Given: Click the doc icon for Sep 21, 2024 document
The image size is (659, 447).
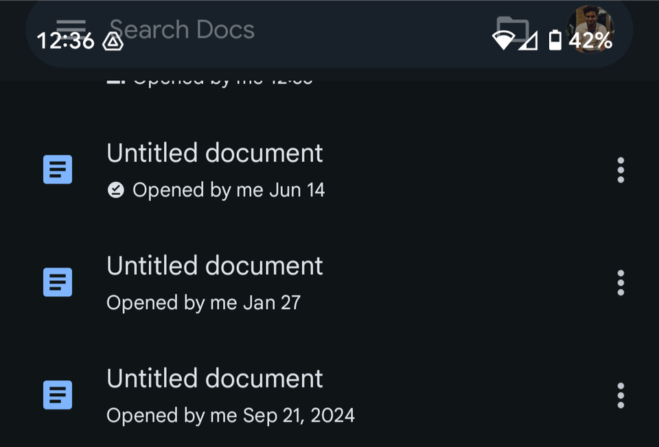Looking at the screenshot, I should pos(58,395).
